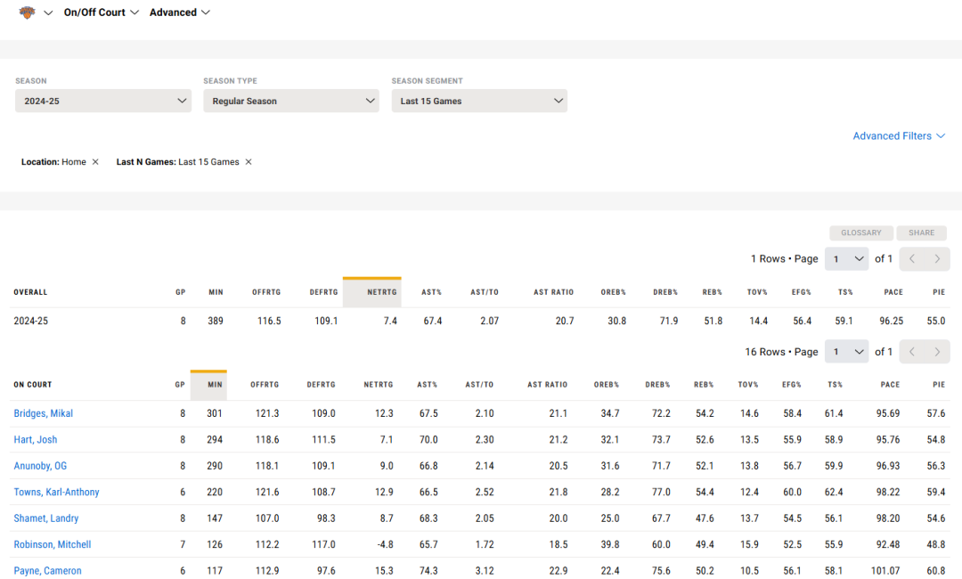962x579 pixels.
Task: Sort Overall table by OFFRTG column
Action: pos(266,292)
